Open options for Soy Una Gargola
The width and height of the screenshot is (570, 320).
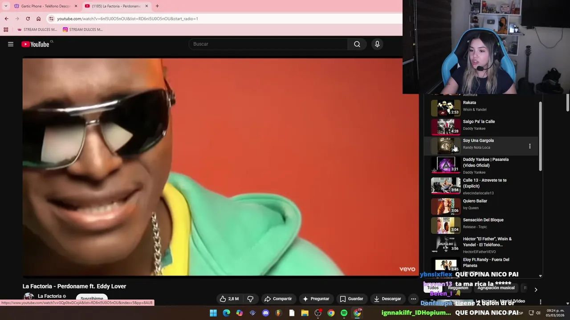(x=529, y=146)
